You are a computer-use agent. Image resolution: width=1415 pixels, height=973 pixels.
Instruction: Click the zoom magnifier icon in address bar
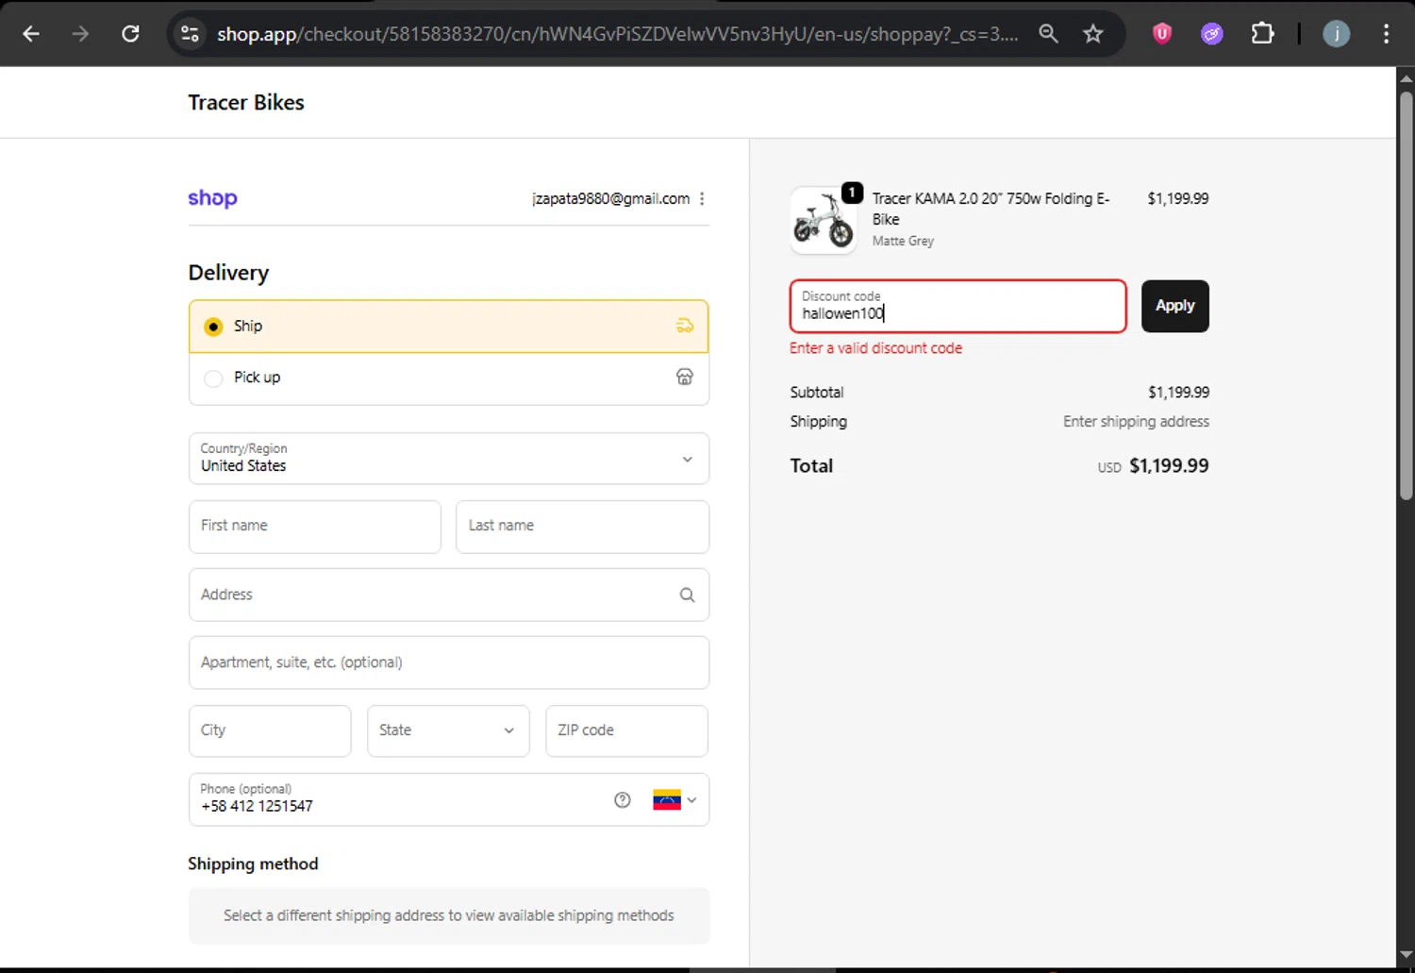(1048, 34)
